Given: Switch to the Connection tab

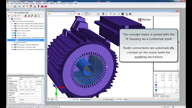Looking at the screenshot, I should [x=21, y=13].
